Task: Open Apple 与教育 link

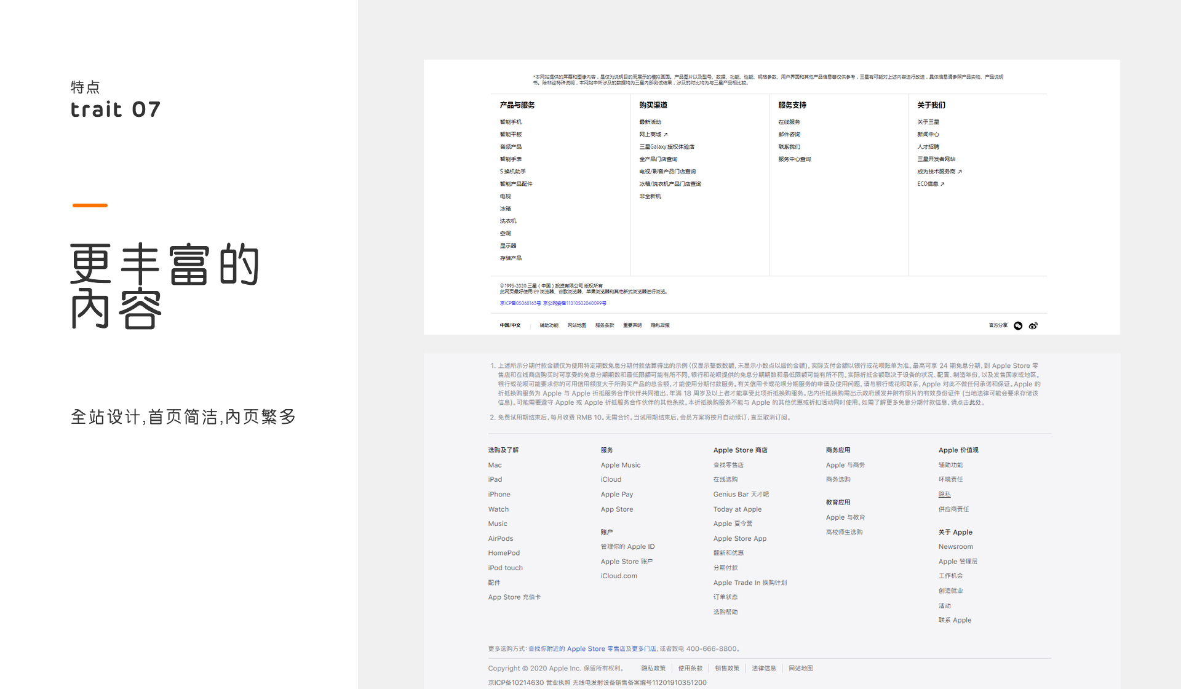Action: [x=846, y=517]
